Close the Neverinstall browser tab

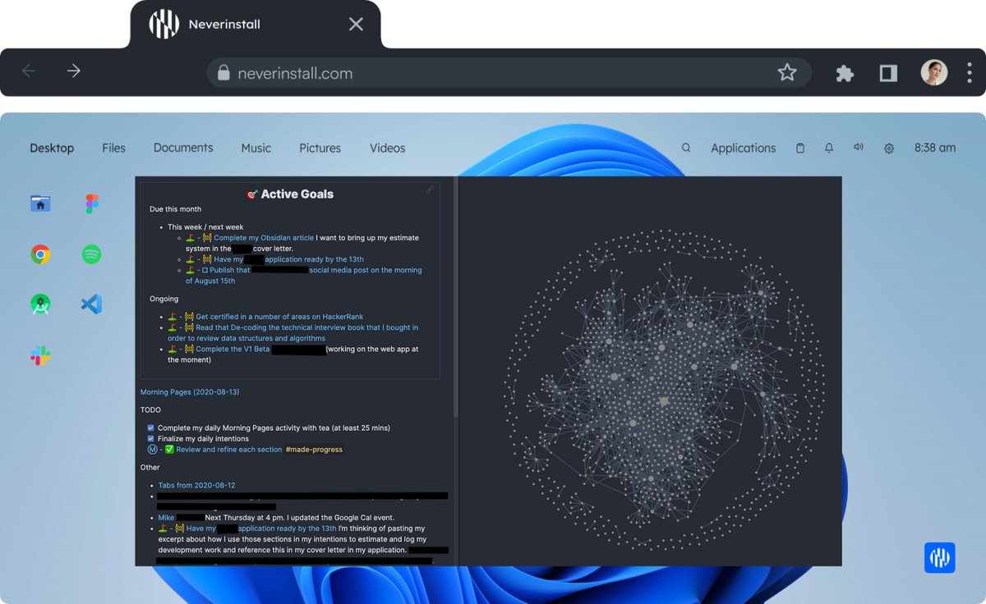click(356, 24)
